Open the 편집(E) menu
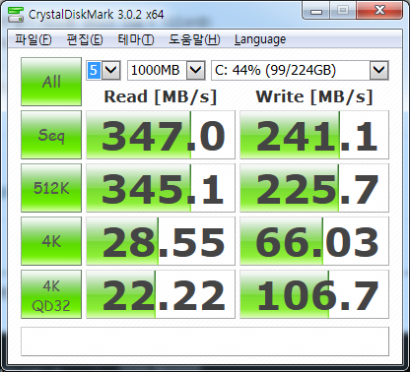The height and width of the screenshot is (372, 410). [x=85, y=39]
